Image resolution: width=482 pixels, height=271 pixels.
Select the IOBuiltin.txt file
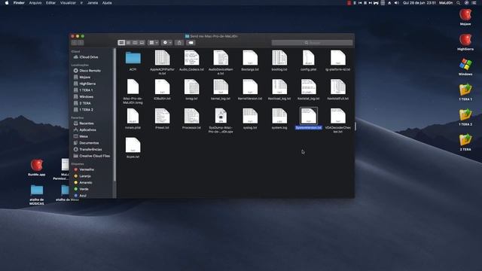coord(162,87)
